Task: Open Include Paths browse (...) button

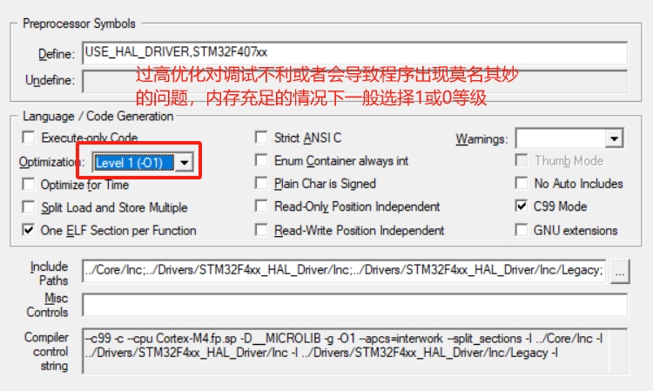Action: pos(620,272)
